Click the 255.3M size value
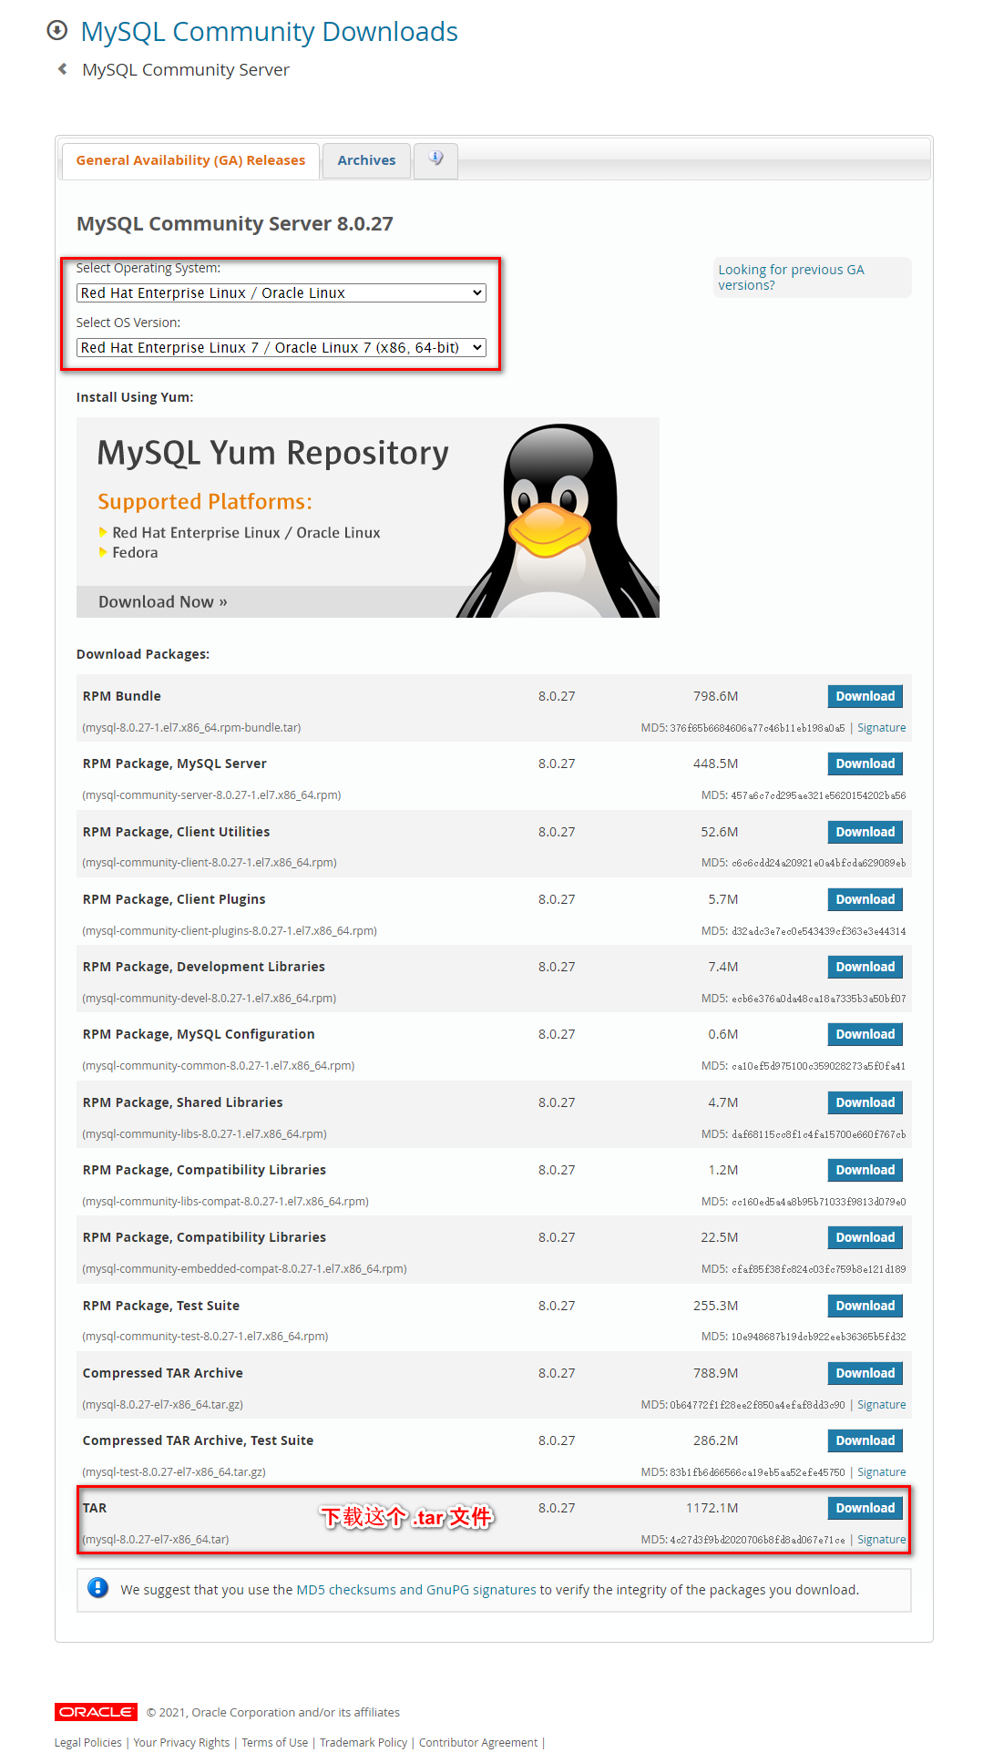This screenshot has height=1763, width=983. (x=715, y=1306)
